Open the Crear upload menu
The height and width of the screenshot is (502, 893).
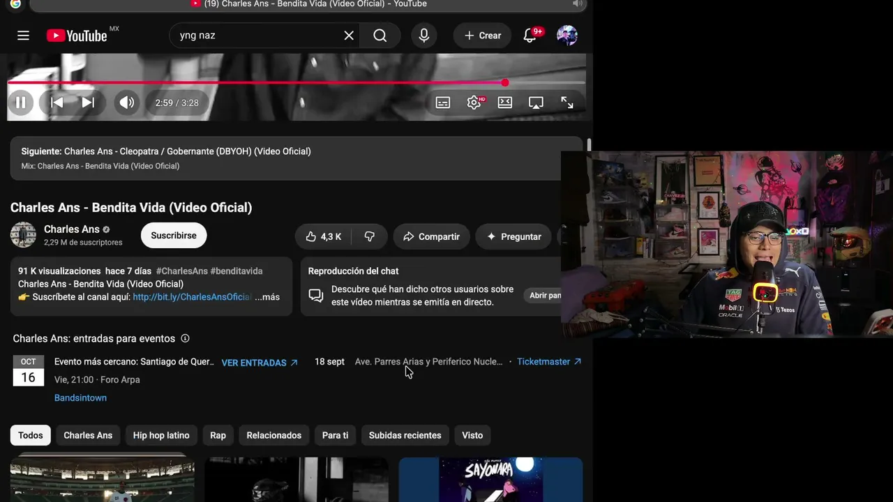tap(483, 36)
